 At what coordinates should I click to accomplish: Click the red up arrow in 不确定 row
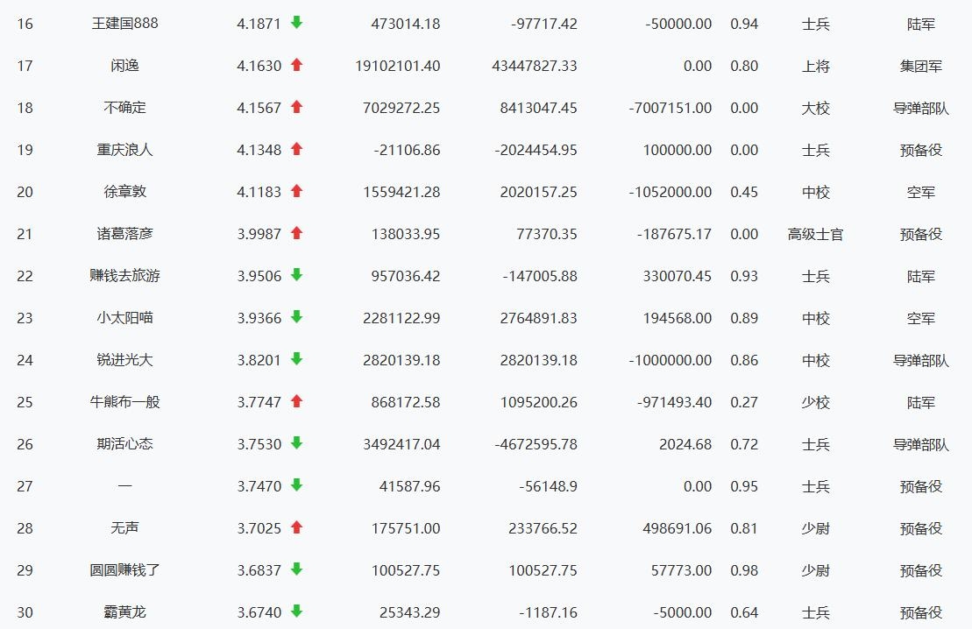[296, 107]
